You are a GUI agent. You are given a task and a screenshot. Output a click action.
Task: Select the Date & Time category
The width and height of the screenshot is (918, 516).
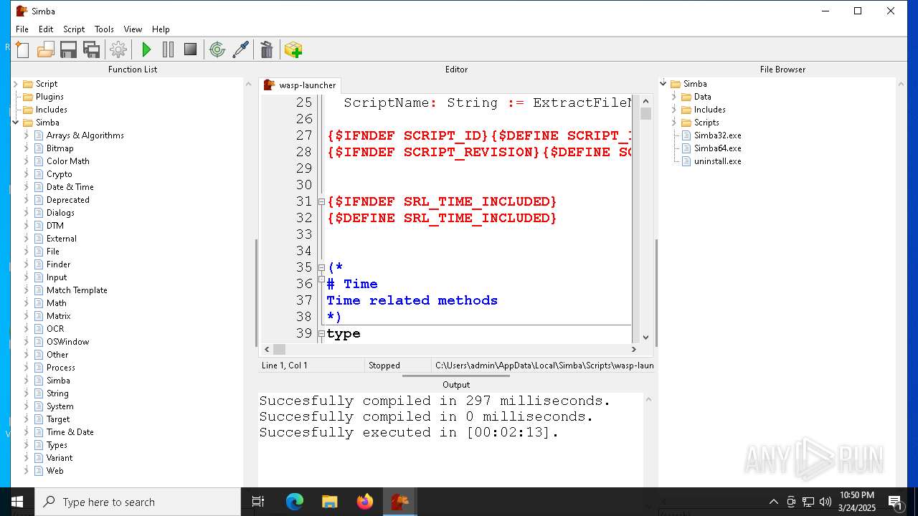[70, 187]
